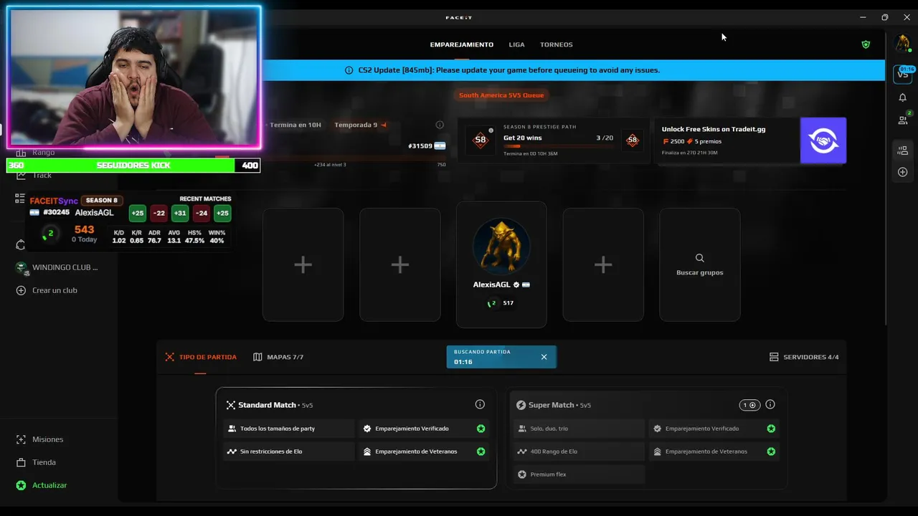Click the 400 Rango de Elo option

579,451
